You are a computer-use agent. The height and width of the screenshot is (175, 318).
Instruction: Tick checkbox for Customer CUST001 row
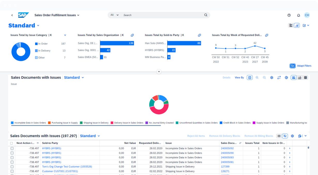coord(12,171)
